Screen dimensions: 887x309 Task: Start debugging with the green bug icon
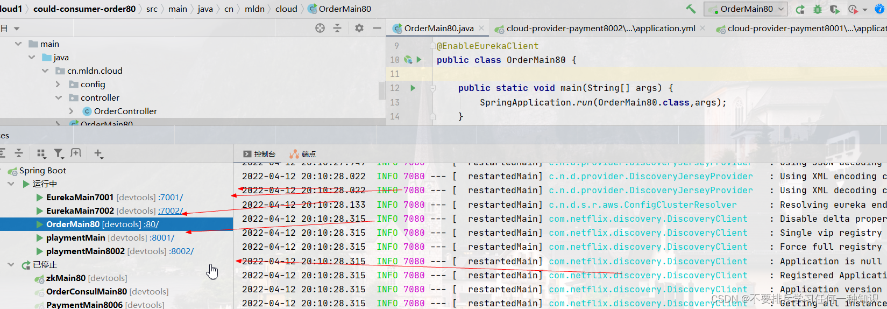coord(818,9)
